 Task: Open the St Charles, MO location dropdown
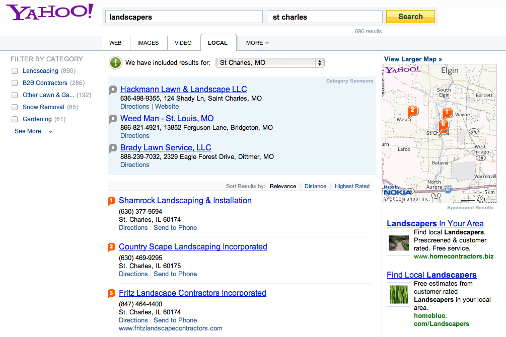coord(270,63)
